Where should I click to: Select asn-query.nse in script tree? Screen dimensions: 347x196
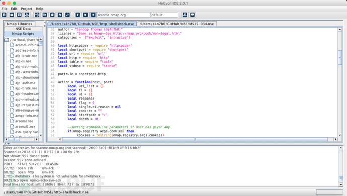pos(24,132)
